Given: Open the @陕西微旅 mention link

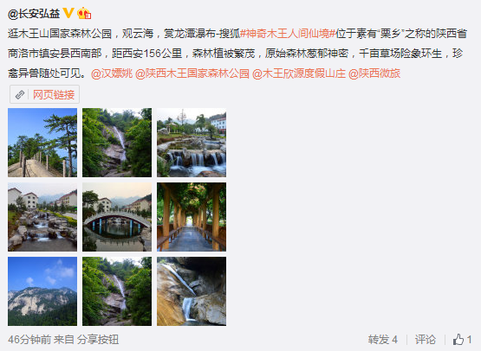Looking at the screenshot, I should (374, 73).
